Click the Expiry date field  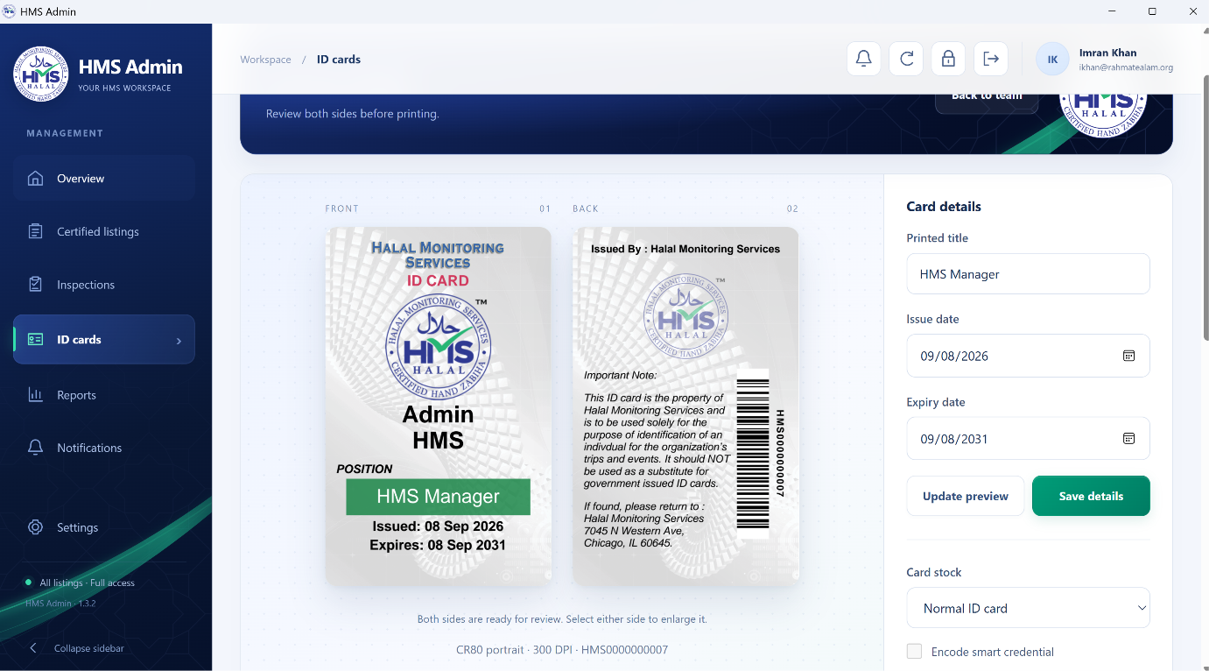coord(1028,438)
